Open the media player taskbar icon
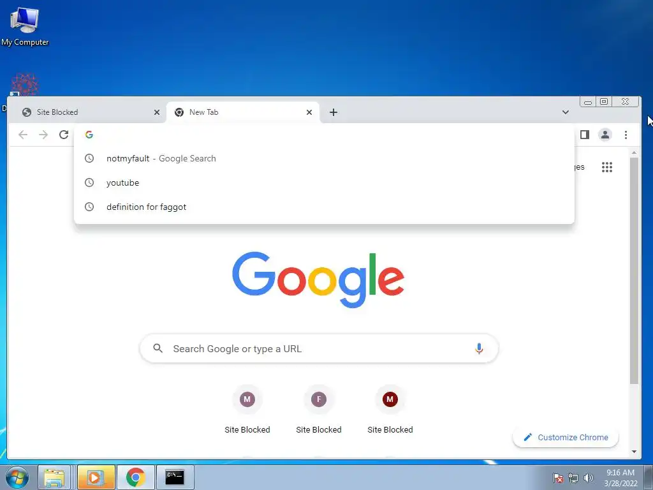 (x=96, y=477)
